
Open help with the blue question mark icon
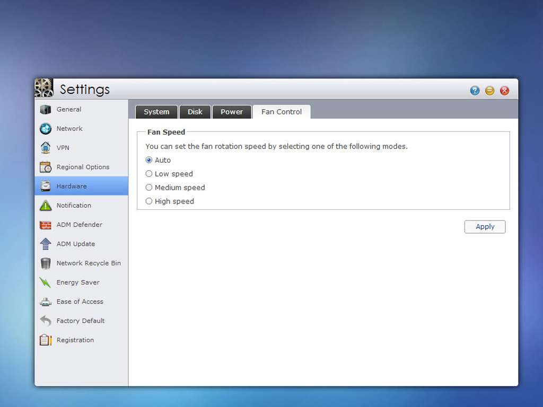click(x=475, y=91)
